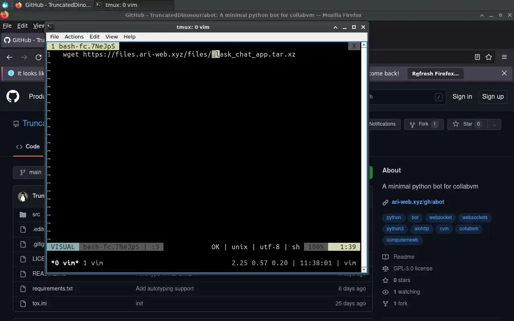The height and width of the screenshot is (321, 514).
Task: Click the slash shortcut icon in GitHub search
Action: tap(439, 97)
